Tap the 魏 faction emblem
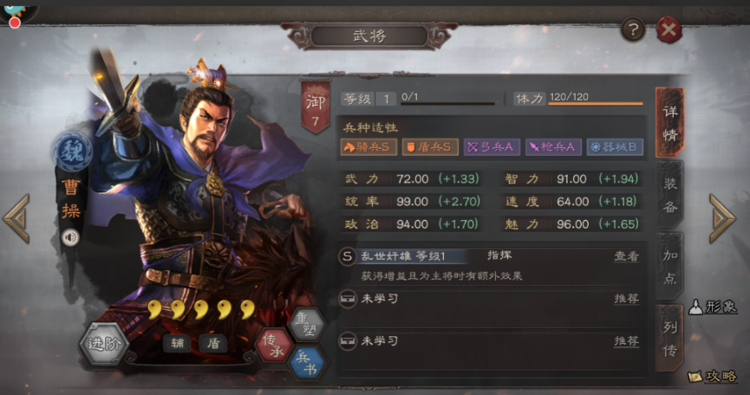The image size is (750, 395). [71, 152]
